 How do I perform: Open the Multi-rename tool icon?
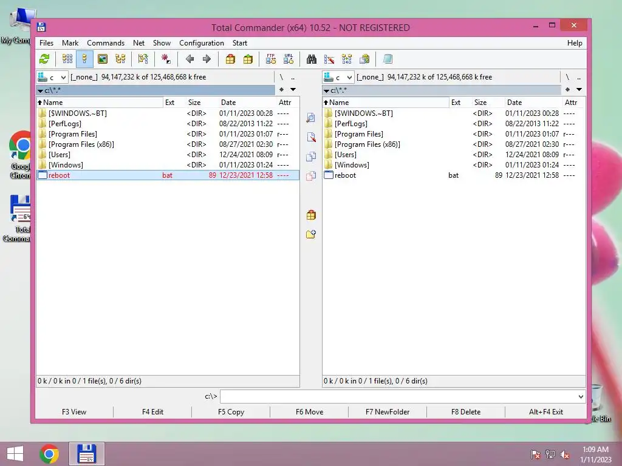point(329,59)
